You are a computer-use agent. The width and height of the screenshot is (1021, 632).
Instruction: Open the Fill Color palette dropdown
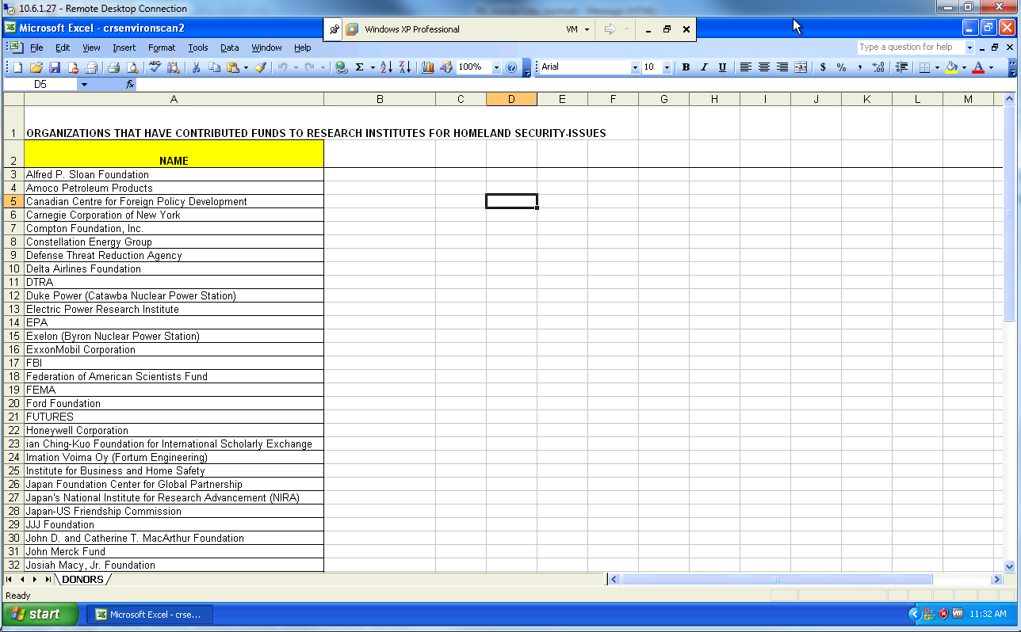point(965,67)
